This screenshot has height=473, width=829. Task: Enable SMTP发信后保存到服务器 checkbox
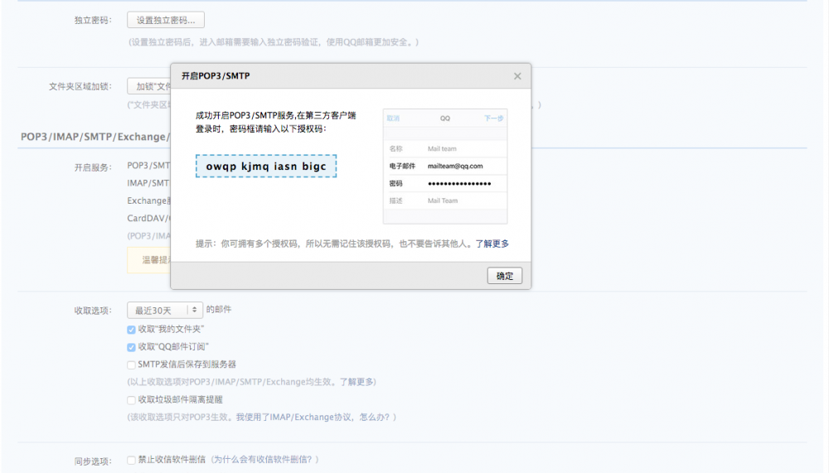tap(131, 364)
